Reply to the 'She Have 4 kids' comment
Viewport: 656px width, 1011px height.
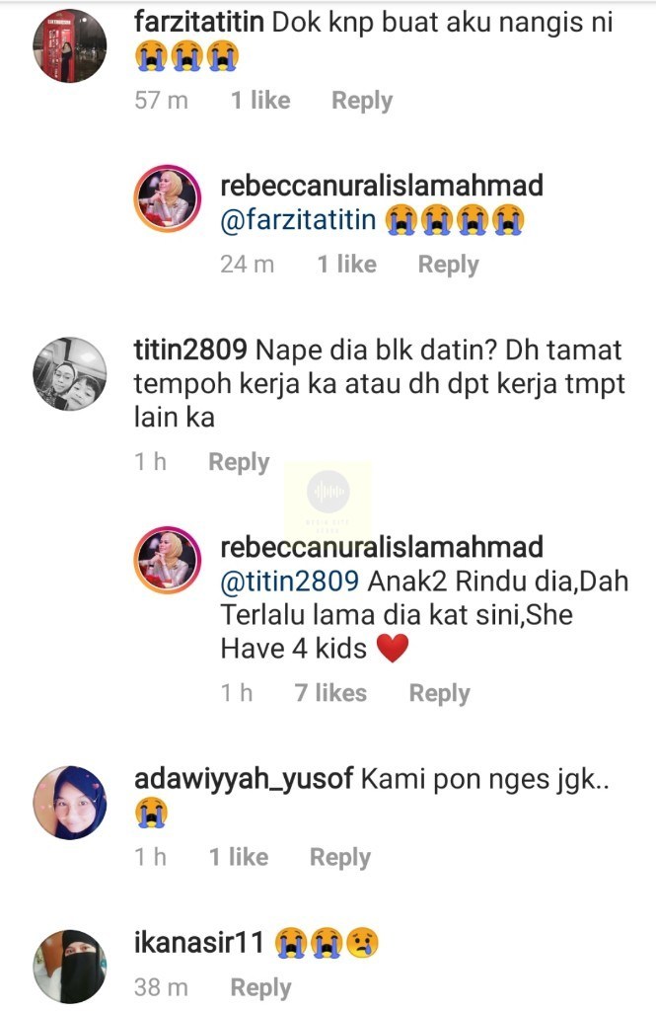click(440, 694)
